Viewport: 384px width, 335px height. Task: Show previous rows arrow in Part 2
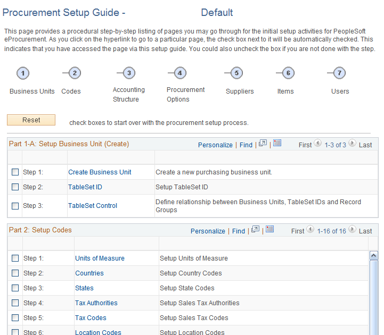[x=311, y=229]
